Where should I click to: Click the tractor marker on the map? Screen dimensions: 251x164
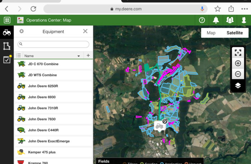click(159, 126)
